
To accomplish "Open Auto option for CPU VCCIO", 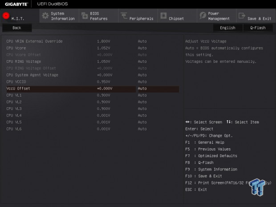I will point(142,81).
